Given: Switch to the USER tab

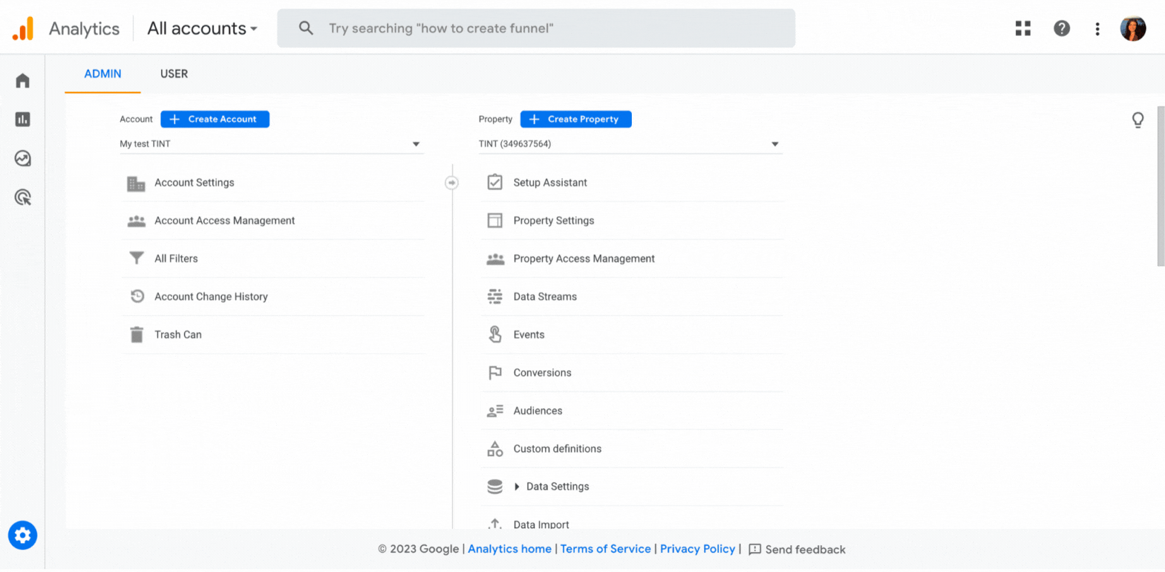Looking at the screenshot, I should click(x=174, y=74).
